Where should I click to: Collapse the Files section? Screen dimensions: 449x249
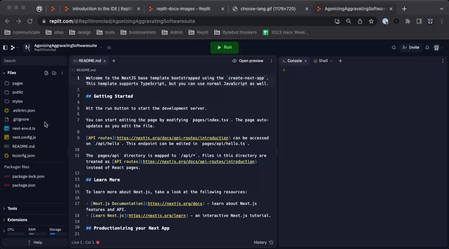point(4,73)
